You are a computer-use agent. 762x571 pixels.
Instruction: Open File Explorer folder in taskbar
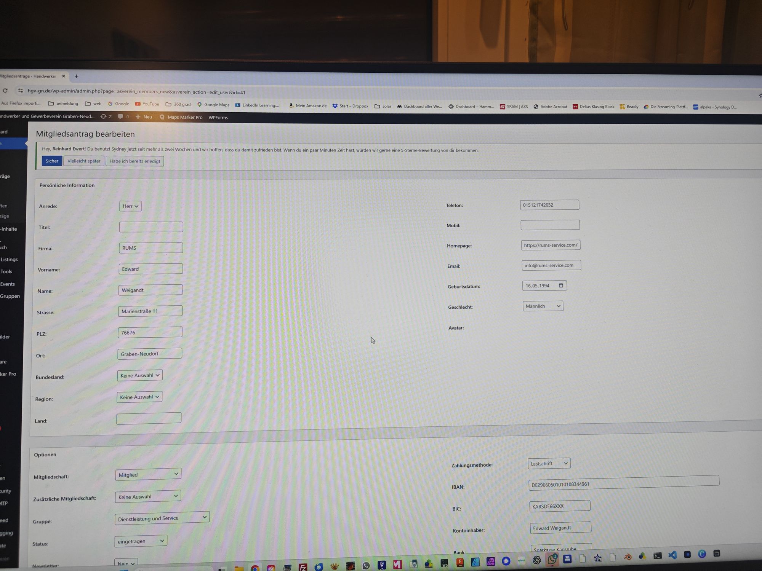pyautogui.click(x=239, y=568)
